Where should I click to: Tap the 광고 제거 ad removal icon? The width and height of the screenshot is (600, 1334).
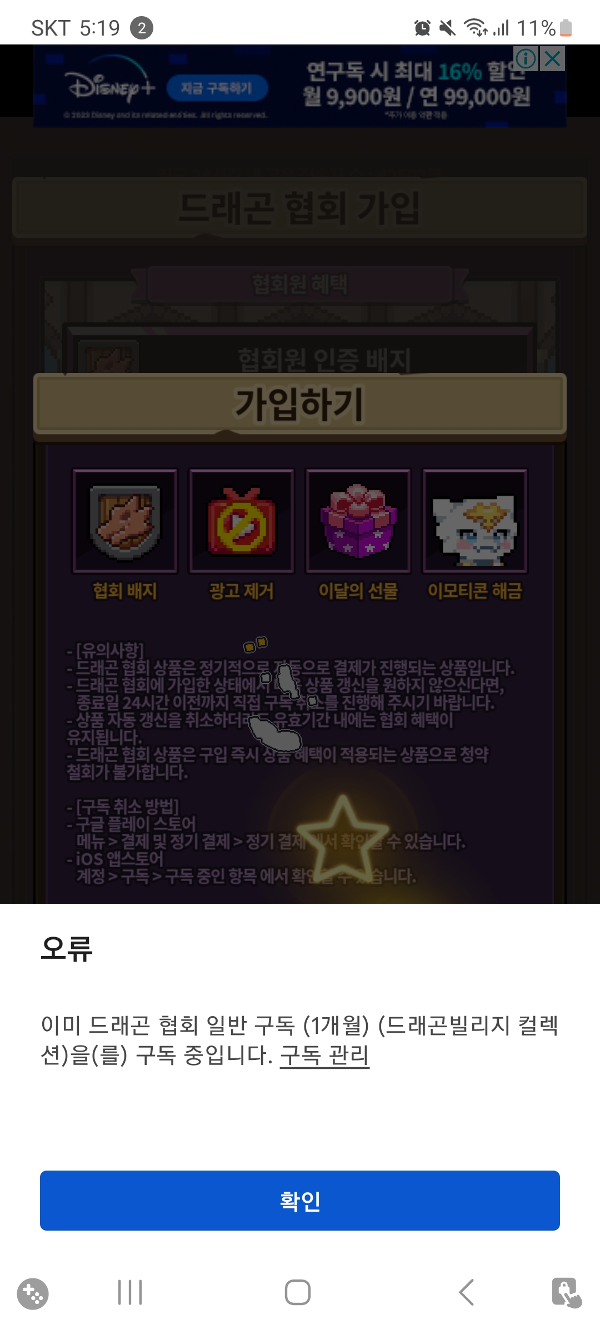pos(242,521)
